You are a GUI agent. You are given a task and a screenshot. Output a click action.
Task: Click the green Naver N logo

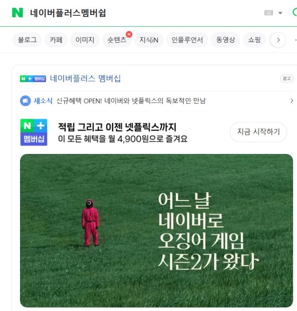pyautogui.click(x=18, y=13)
